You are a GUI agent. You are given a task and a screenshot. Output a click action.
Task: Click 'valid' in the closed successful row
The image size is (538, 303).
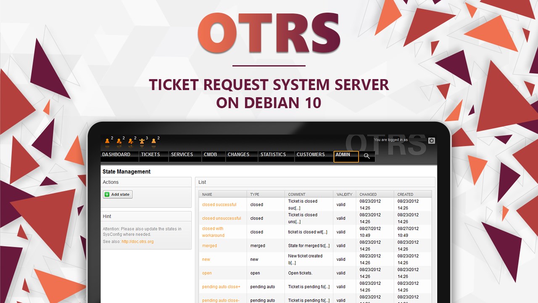point(341,205)
